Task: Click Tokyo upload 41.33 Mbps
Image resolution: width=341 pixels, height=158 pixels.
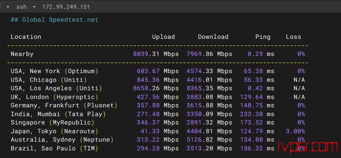Action: click(160, 131)
